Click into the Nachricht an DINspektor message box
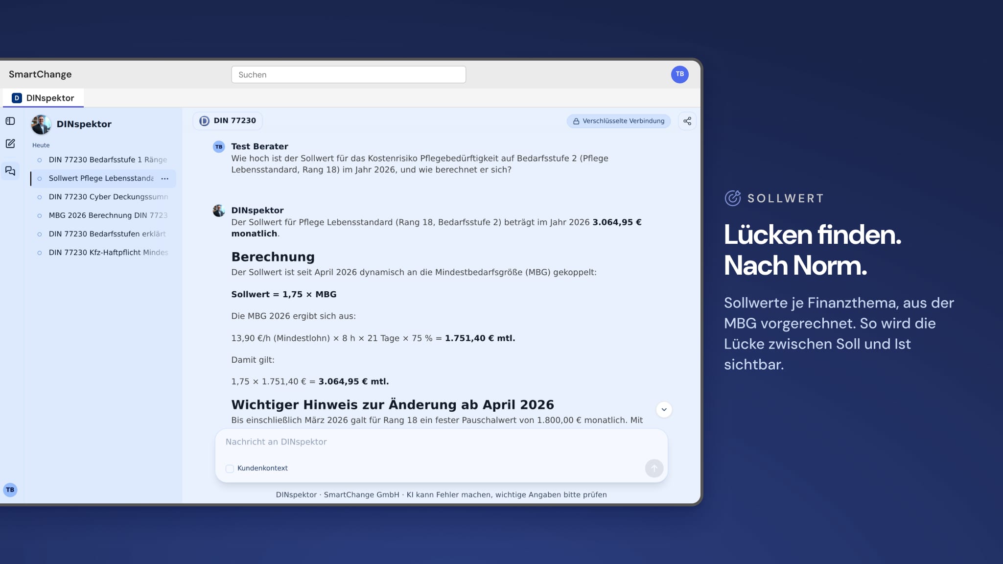Image resolution: width=1003 pixels, height=564 pixels. (441, 442)
